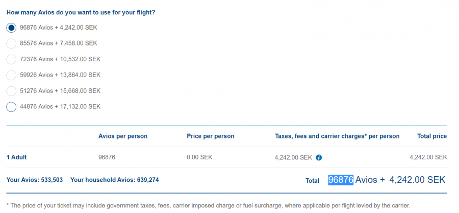The width and height of the screenshot is (459, 213).
Task: Click the 0.00 SEK price per person value
Action: (x=200, y=157)
